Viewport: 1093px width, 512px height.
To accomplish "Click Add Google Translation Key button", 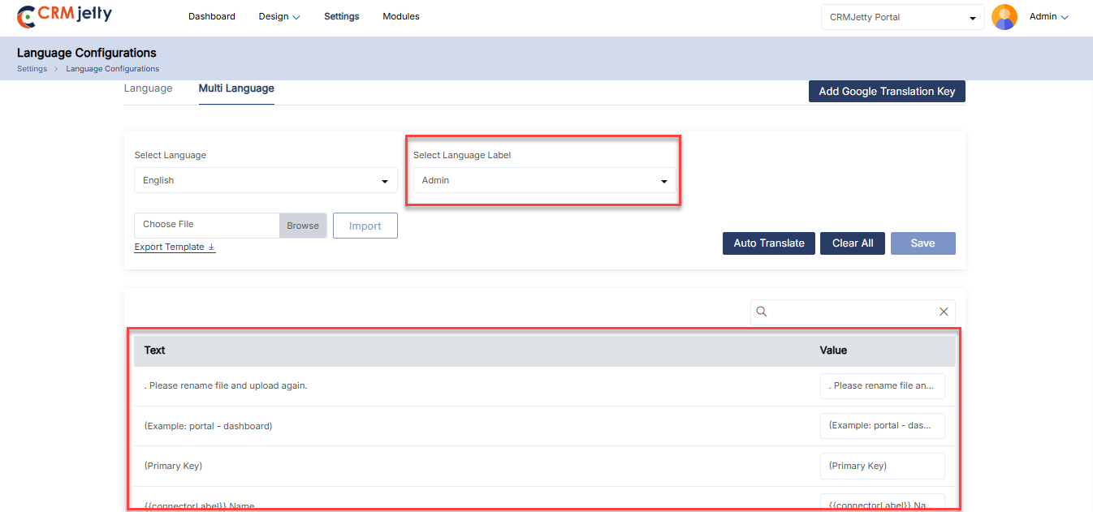I will [x=887, y=92].
